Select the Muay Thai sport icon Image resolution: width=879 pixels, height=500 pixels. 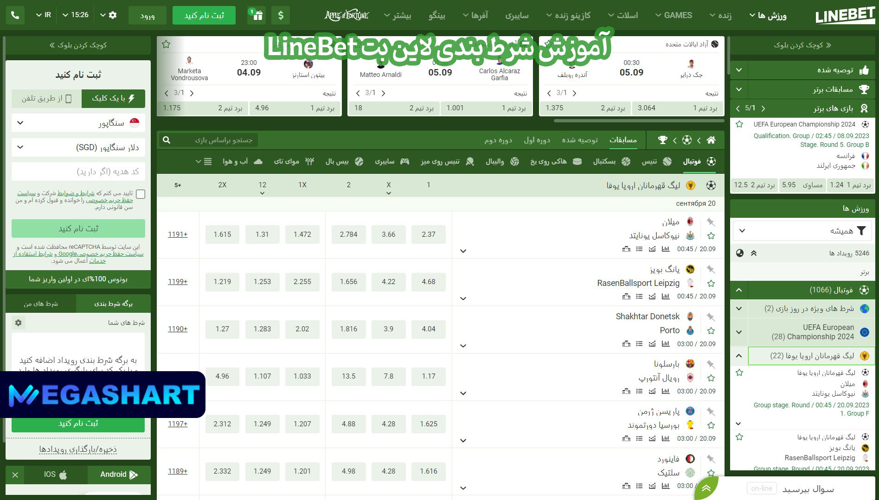310,161
